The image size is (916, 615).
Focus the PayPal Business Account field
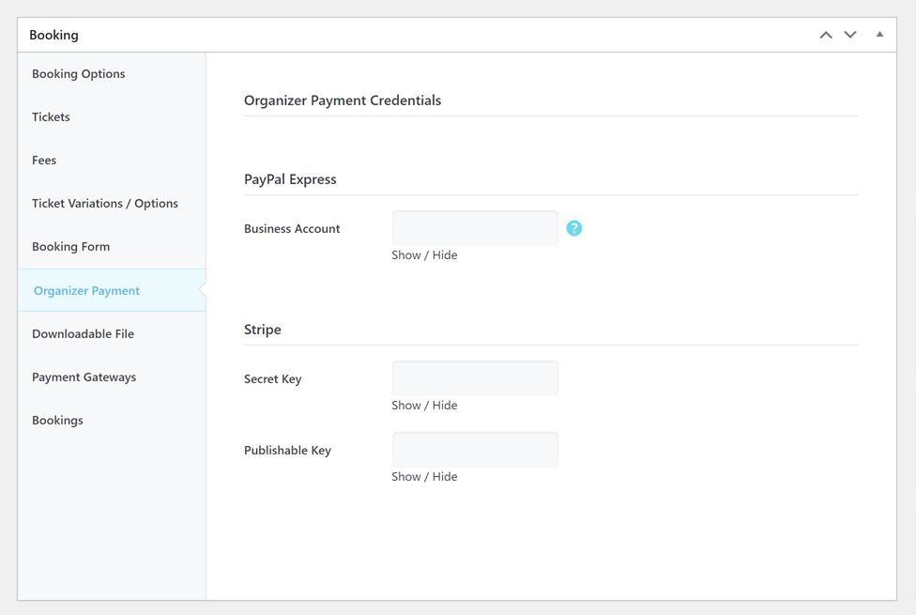click(475, 228)
